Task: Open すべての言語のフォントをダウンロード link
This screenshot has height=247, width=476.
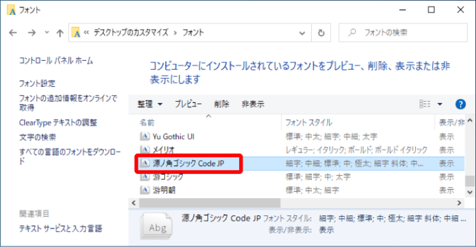Action: (70, 156)
